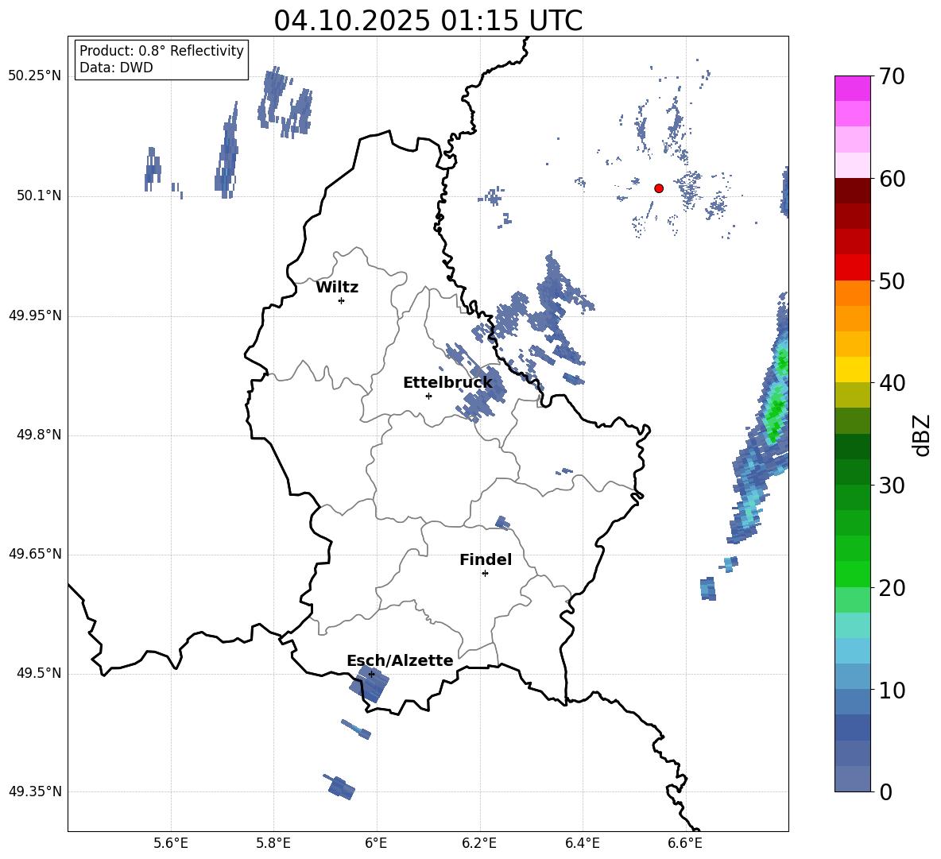941x859 pixels.
Task: Click the colorbar label '30'
Action: click(x=892, y=485)
